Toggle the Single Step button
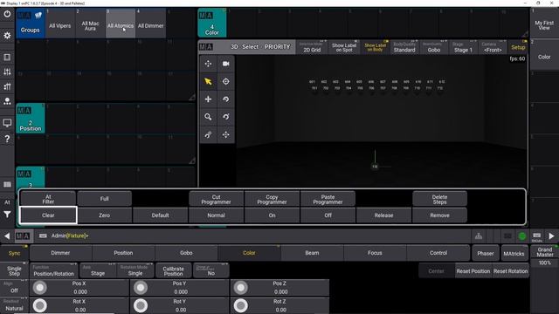 point(14,271)
